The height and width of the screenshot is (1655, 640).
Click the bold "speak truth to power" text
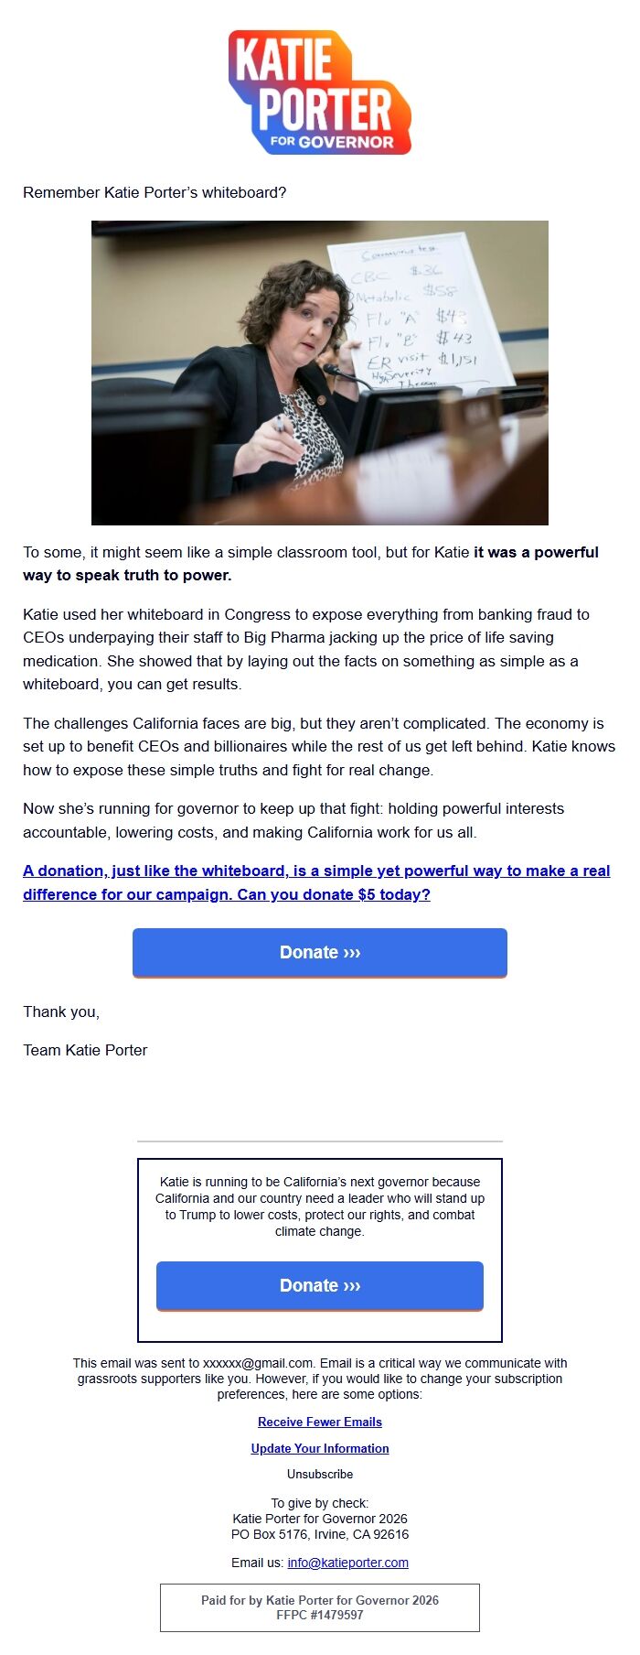(x=128, y=576)
